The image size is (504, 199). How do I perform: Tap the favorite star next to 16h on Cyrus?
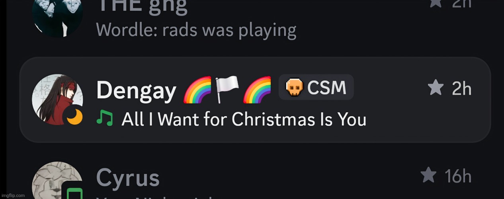(x=428, y=176)
